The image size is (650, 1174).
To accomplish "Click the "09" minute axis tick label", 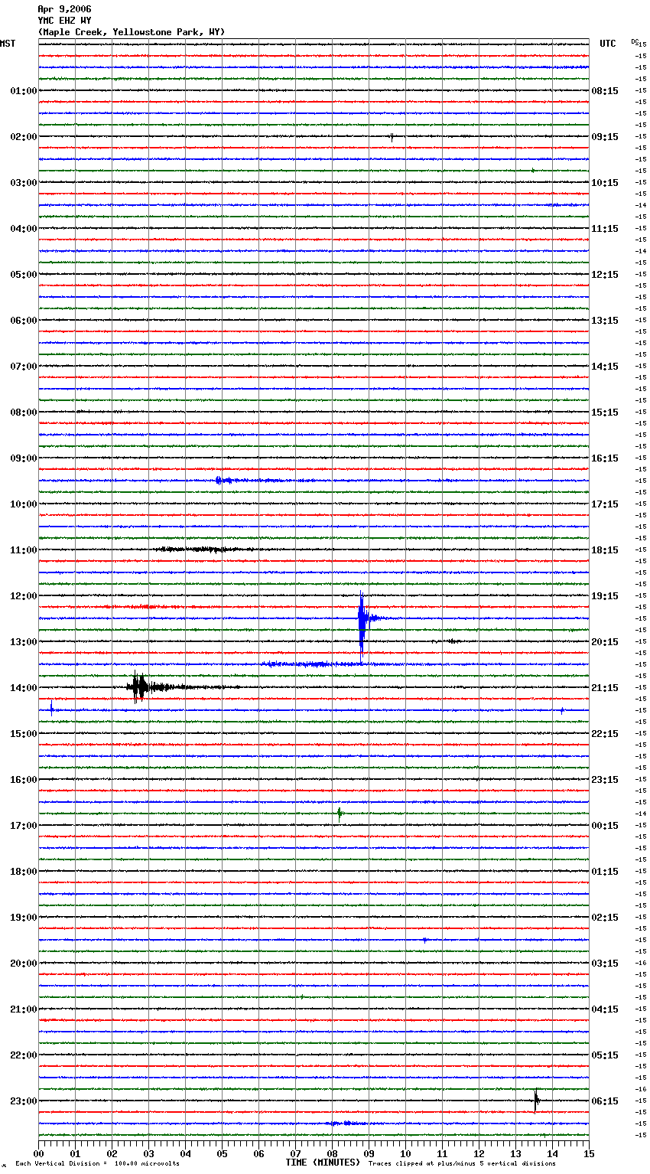I will click(369, 1153).
